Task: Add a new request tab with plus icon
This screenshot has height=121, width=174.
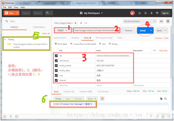Action: coord(81,23)
